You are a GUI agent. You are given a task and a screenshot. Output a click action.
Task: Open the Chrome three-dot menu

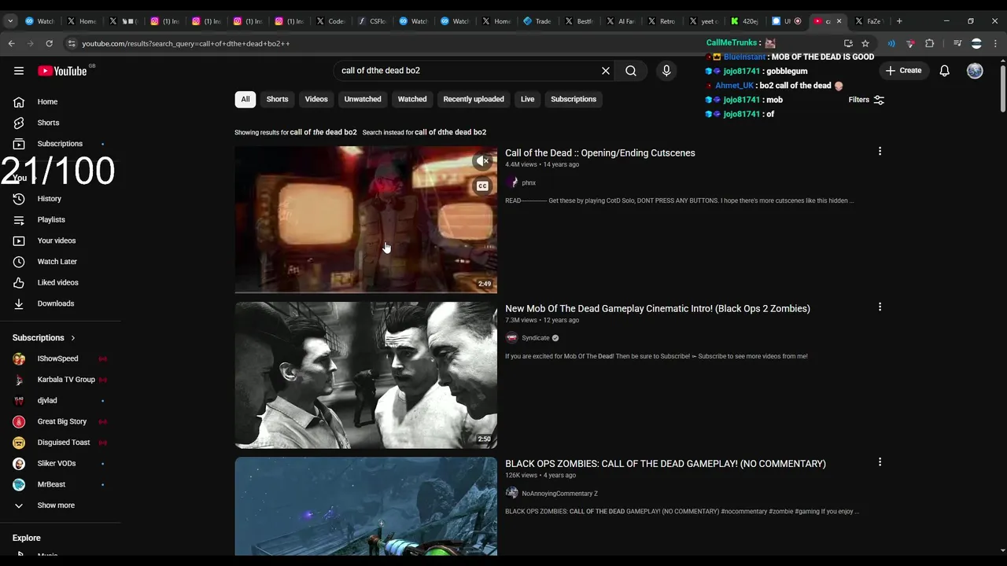[995, 43]
